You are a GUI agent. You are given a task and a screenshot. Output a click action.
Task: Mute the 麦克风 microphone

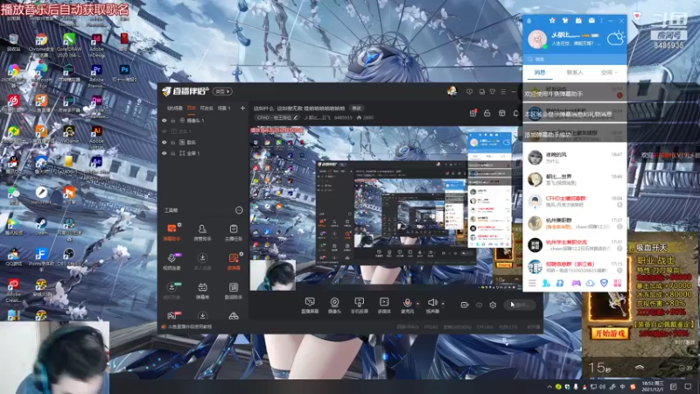[x=407, y=305]
